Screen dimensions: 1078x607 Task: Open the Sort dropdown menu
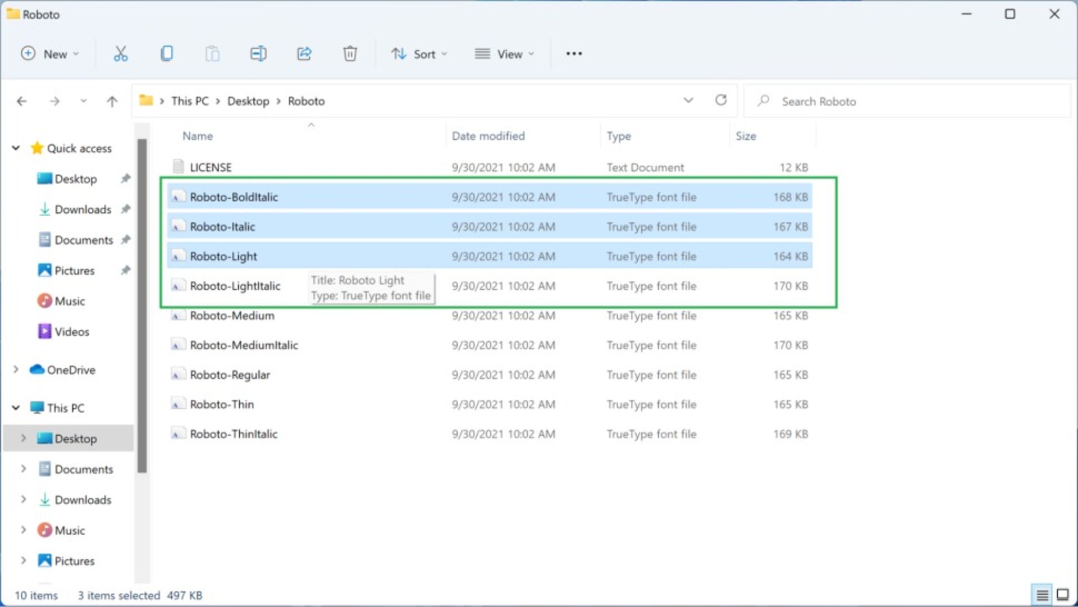click(x=419, y=54)
